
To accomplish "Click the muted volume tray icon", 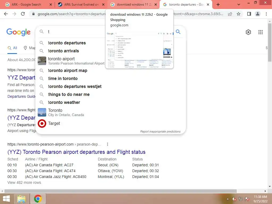I will pyautogui.click(x=234, y=199).
